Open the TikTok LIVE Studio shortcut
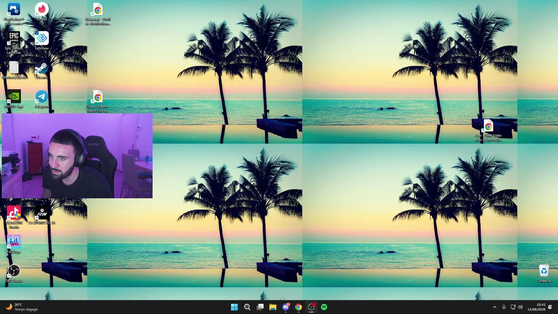The width and height of the screenshot is (558, 314). (x=14, y=217)
